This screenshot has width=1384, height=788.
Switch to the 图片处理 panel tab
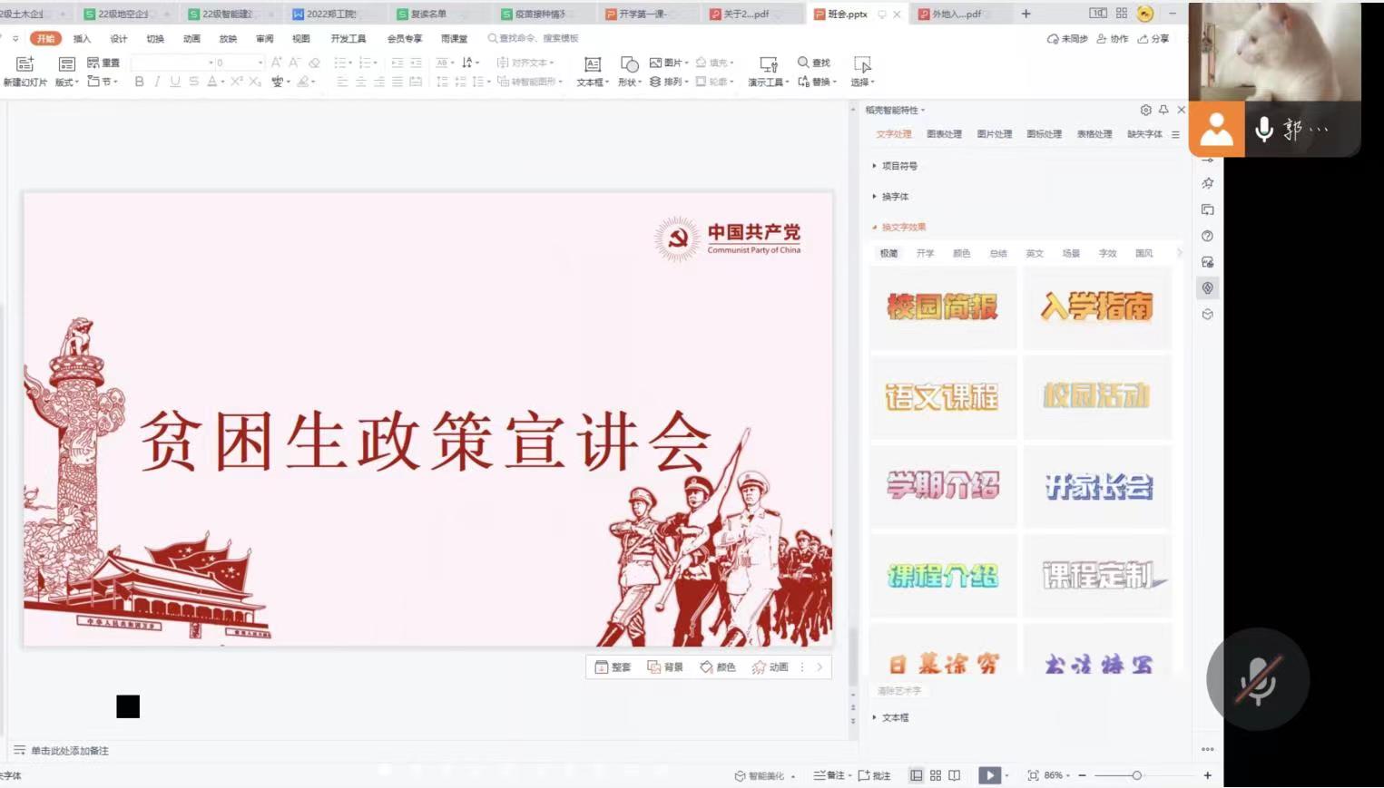click(x=994, y=134)
